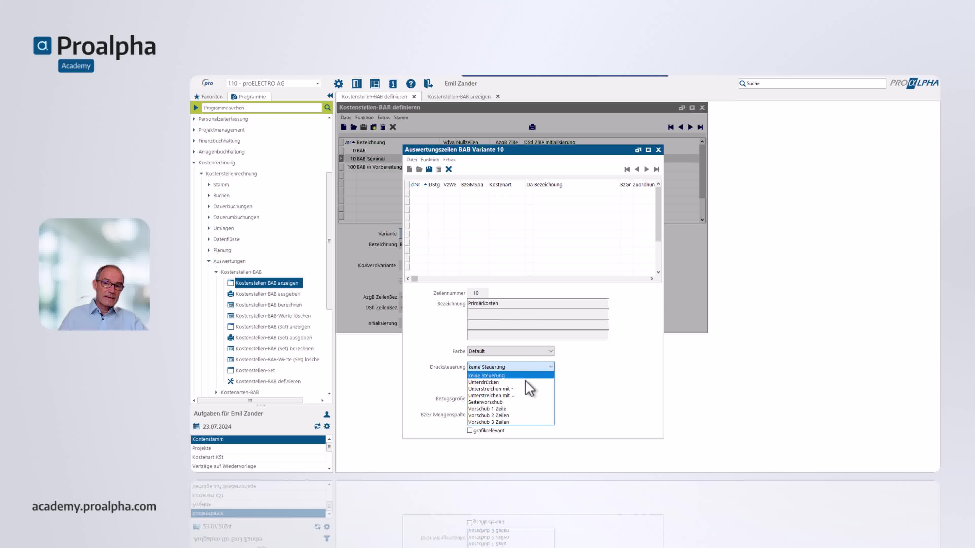
Task: Click the settings gear icon in top toolbar
Action: [338, 83]
